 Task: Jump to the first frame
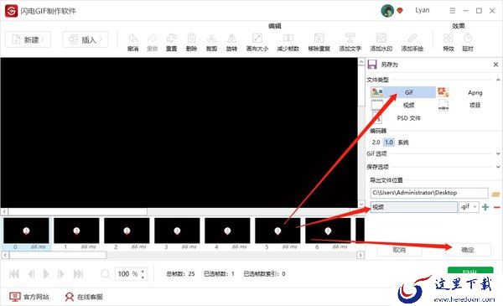tap(14, 274)
